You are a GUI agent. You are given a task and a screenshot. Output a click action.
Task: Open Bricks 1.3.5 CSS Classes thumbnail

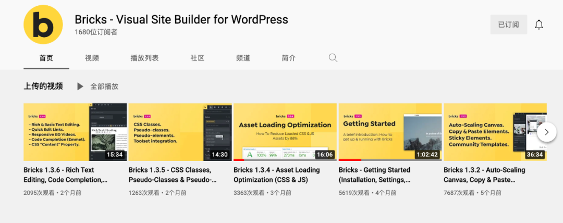pyautogui.click(x=180, y=132)
